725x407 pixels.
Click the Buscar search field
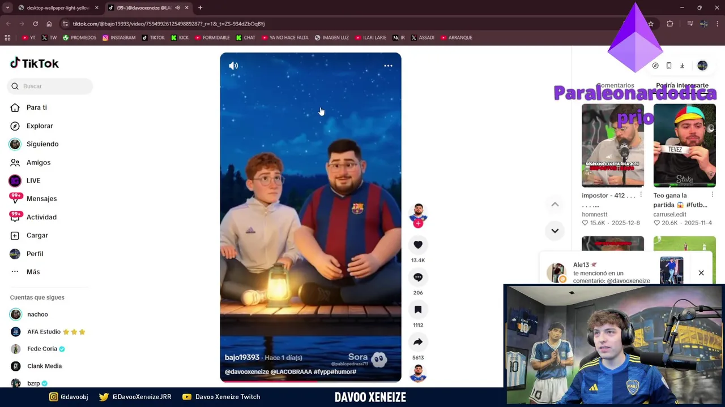click(x=50, y=86)
